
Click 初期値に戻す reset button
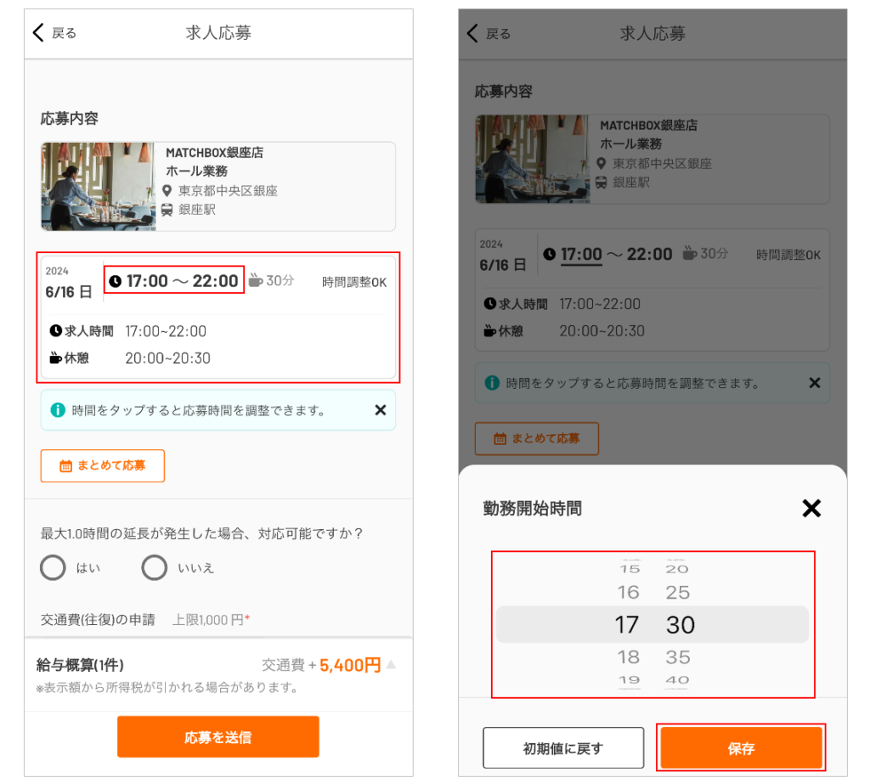point(563,748)
